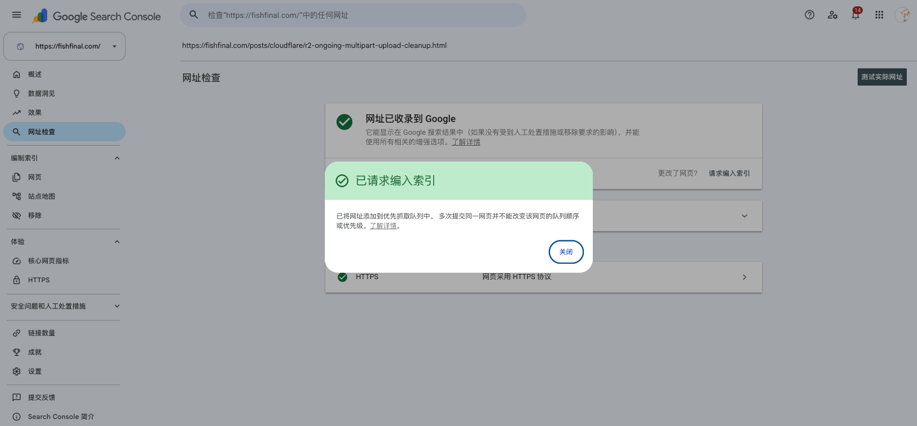Image resolution: width=917 pixels, height=426 pixels.
Task: Open 效果 report in the sidebar
Action: (64, 112)
